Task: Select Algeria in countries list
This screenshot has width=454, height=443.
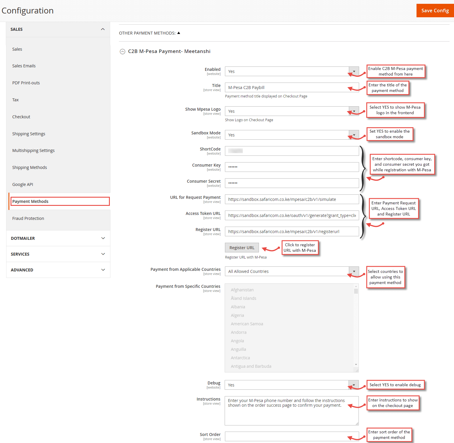Action: click(x=237, y=315)
